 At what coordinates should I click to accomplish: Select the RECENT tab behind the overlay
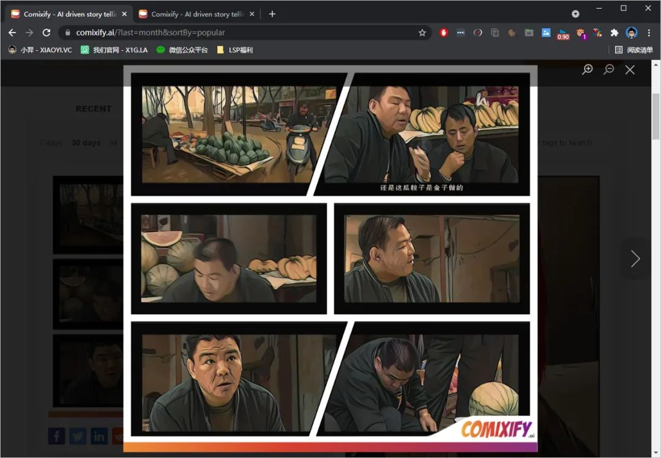[x=94, y=109]
